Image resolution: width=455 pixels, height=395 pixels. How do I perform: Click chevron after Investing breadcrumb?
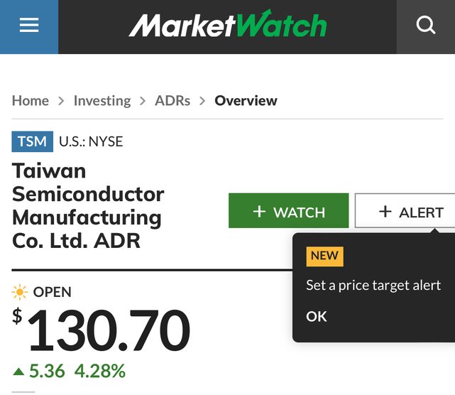[x=143, y=101]
